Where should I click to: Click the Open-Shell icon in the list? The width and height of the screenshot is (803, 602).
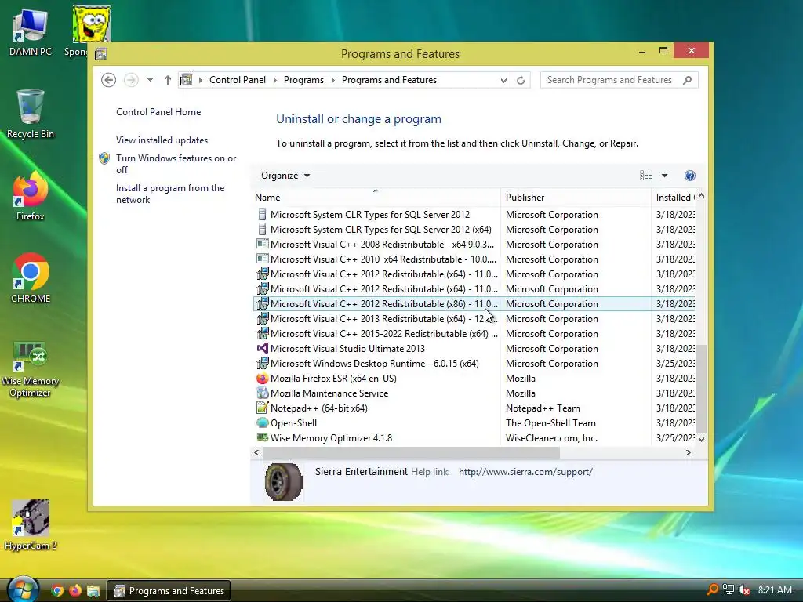click(x=262, y=422)
